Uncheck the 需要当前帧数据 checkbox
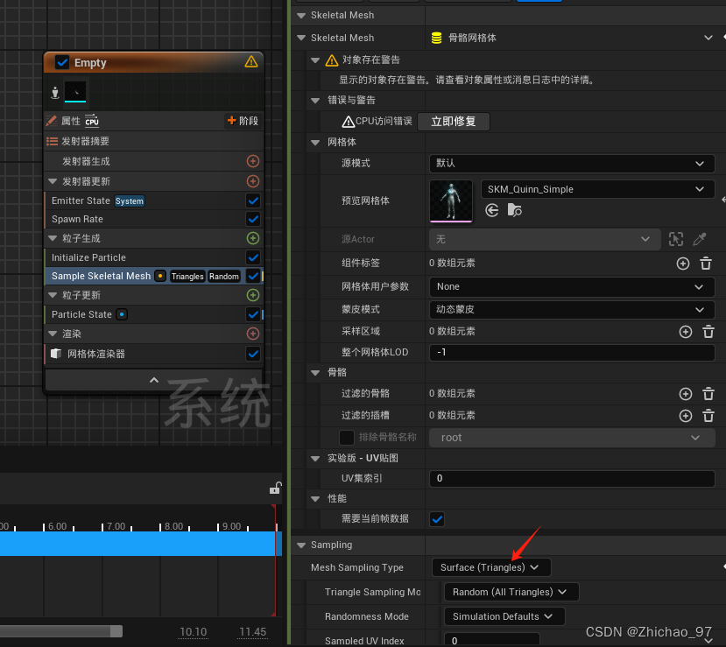Viewport: 726px width, 647px height. click(436, 518)
